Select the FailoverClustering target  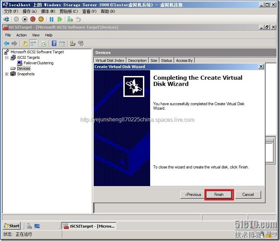click(38, 63)
